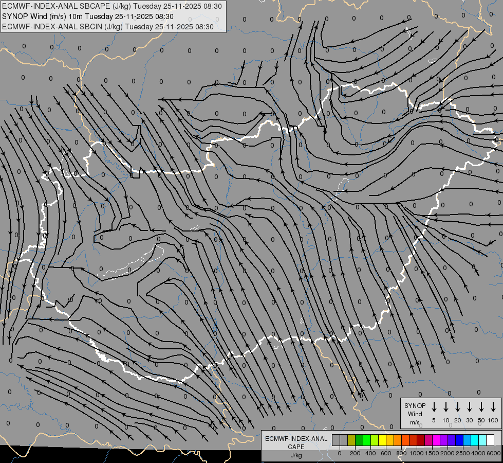The height and width of the screenshot is (463, 503).
Task: Select the deep blue swatch left of 2500
Action: coord(459,440)
